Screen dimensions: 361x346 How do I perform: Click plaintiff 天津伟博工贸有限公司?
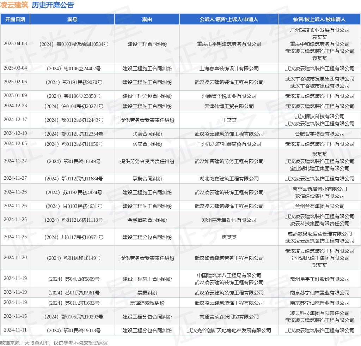coord(229,106)
